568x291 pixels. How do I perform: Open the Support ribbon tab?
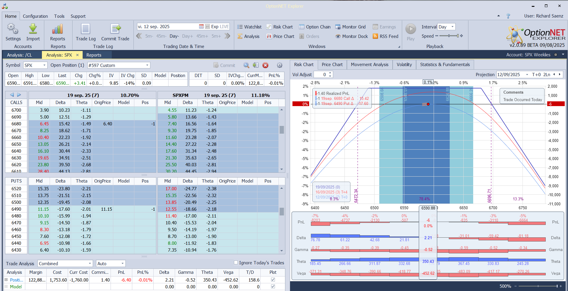tap(78, 16)
